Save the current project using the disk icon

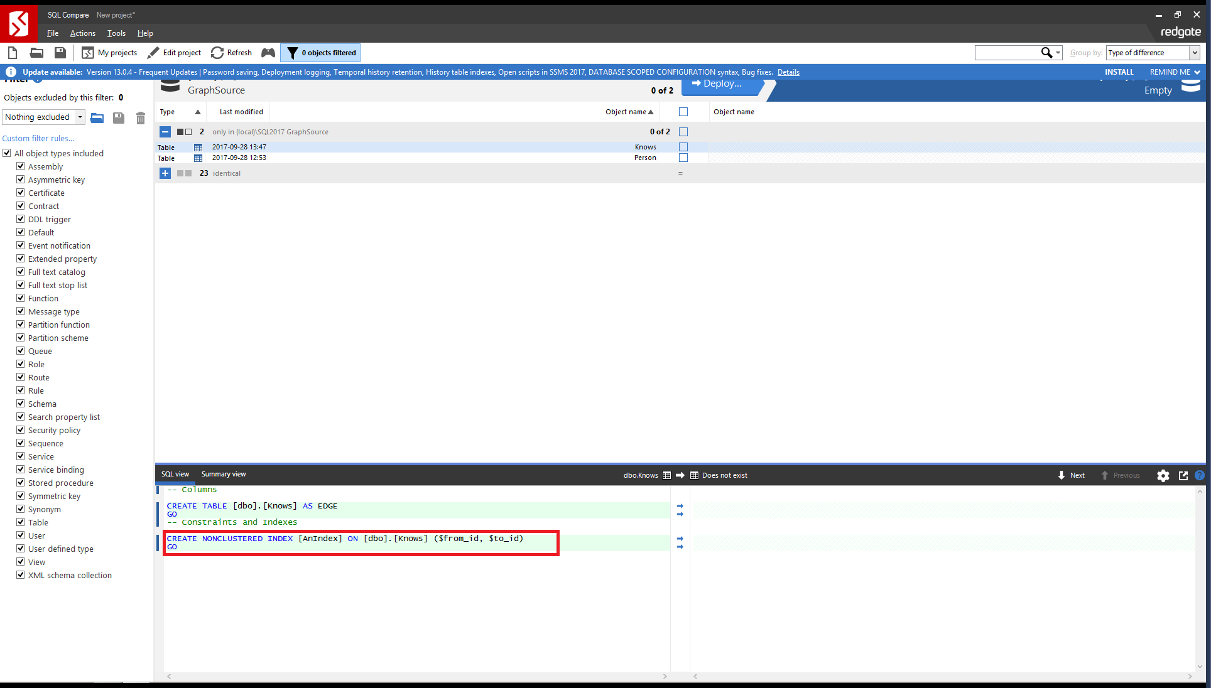point(59,53)
